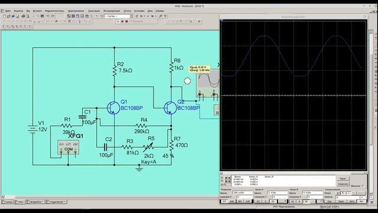Pause the running simulation
378x213 pixels.
pyautogui.click(x=122, y=21)
